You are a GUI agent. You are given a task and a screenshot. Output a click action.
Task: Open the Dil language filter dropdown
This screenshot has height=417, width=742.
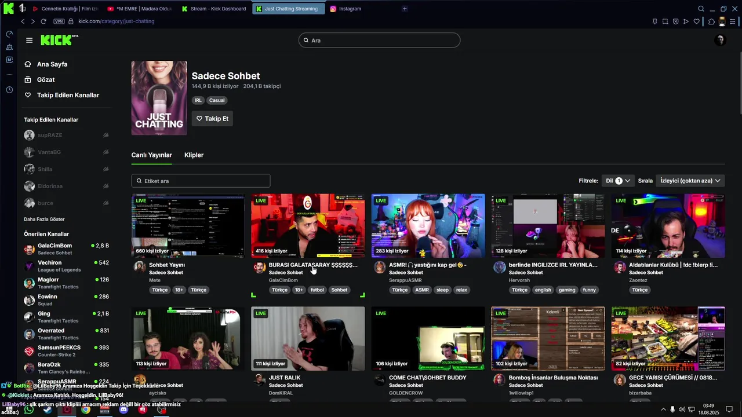618,181
